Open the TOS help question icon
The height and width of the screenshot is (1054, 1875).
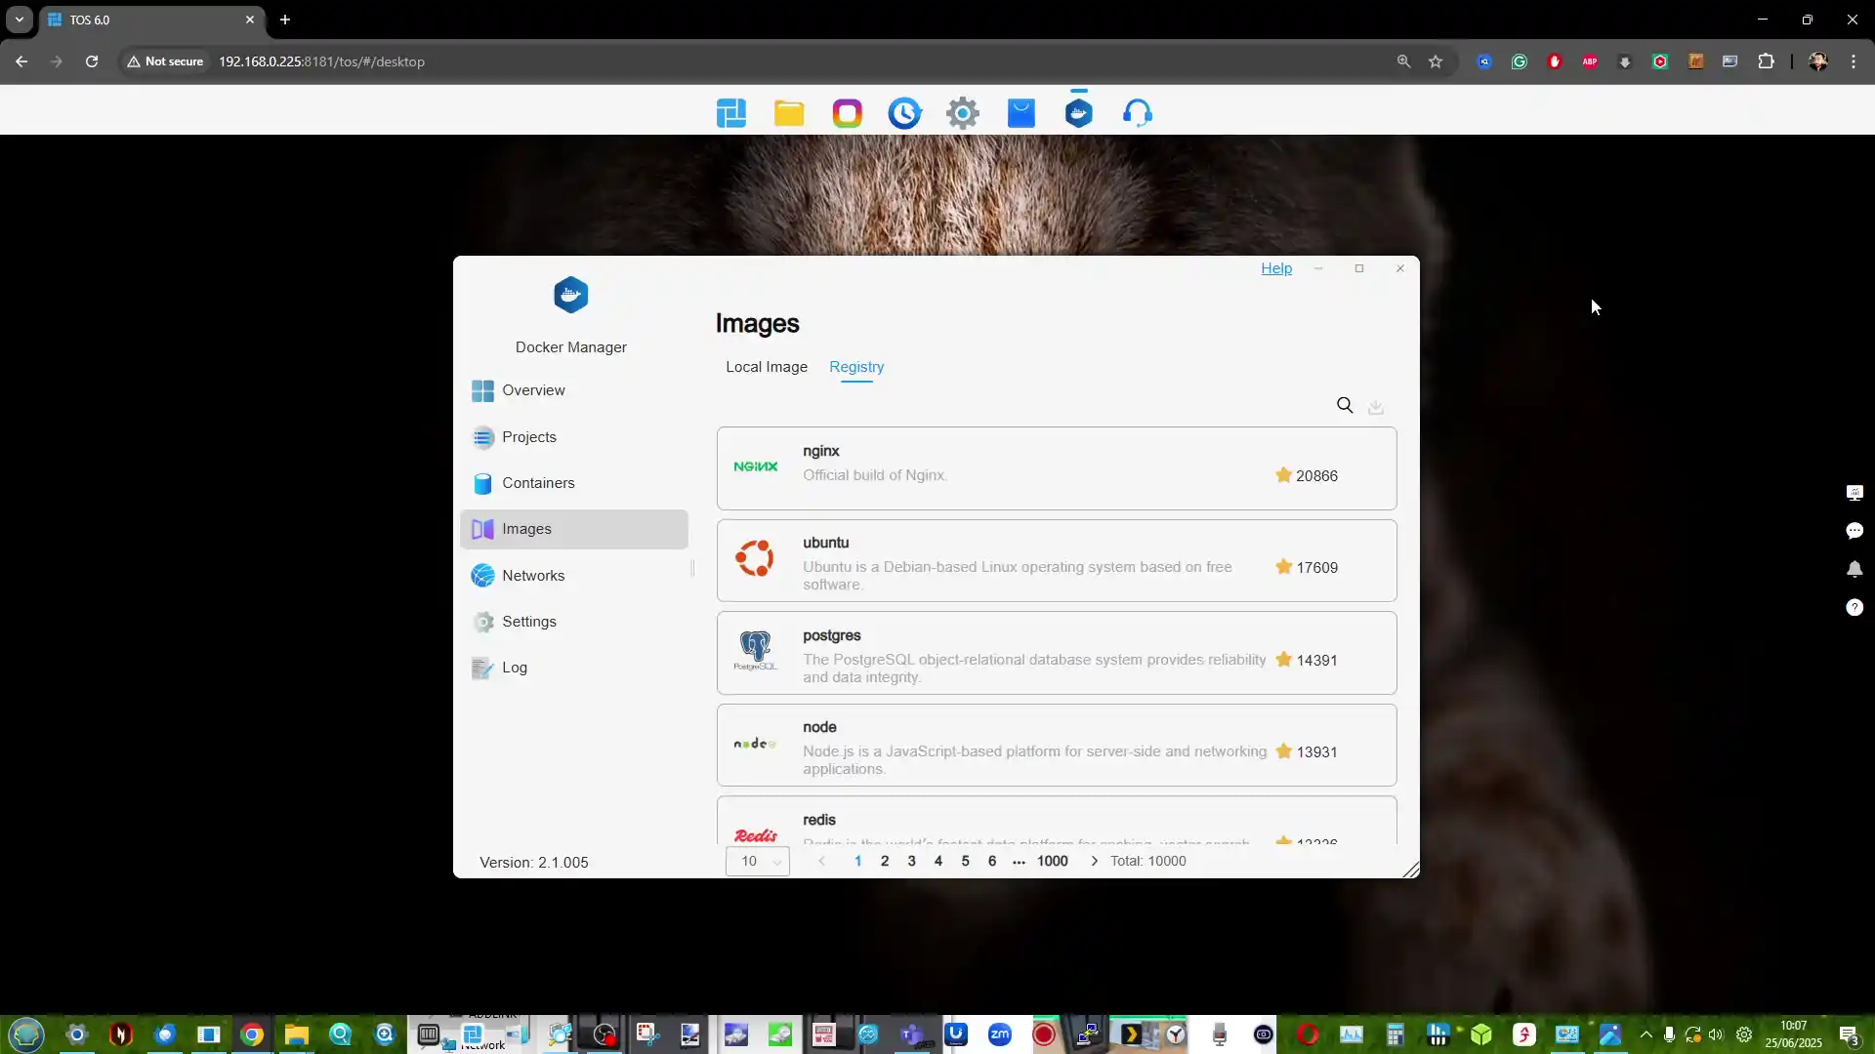(1854, 607)
